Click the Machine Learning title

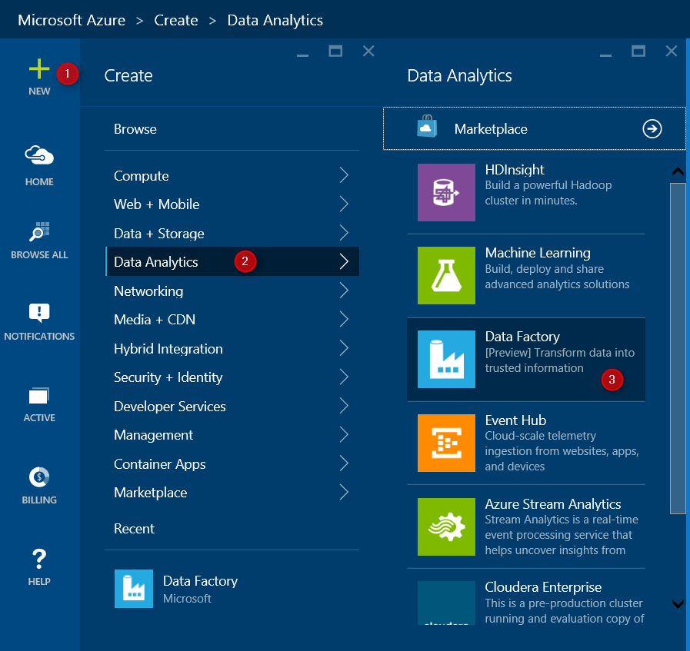538,253
